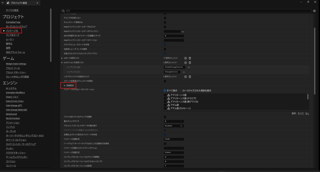Add element to iniセクションの拒否リスト array
The height and width of the screenshot is (172, 320).
pos(185,63)
